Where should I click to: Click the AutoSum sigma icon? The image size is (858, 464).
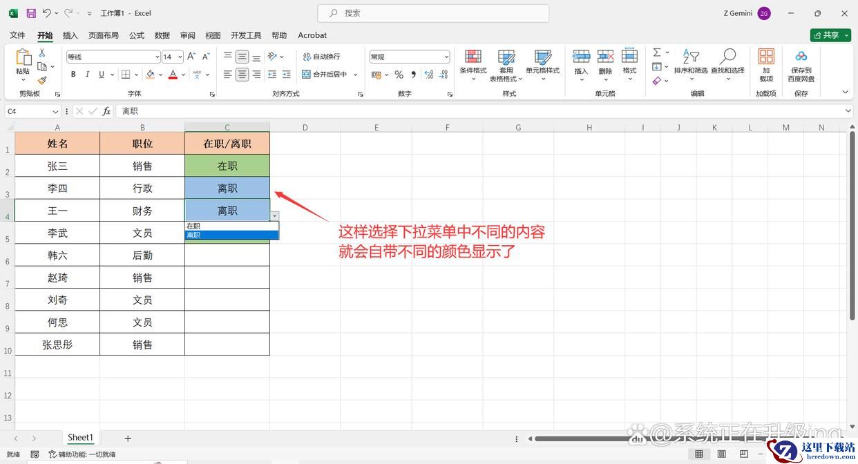pos(657,52)
